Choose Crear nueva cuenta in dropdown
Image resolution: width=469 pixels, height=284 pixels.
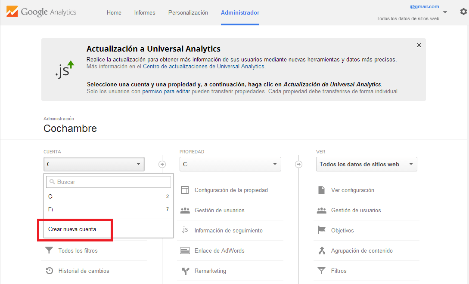(72, 229)
